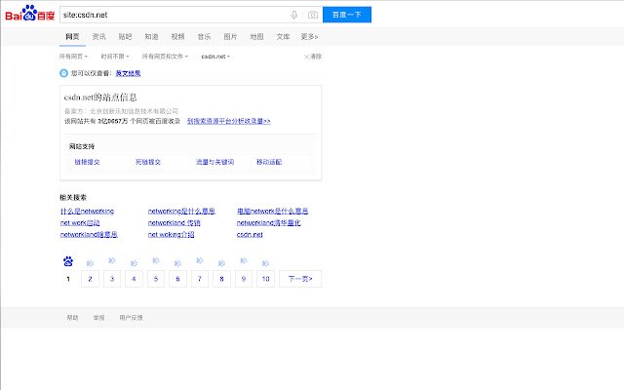Click the Baidu paw icon above page 1
624x390 pixels.
click(x=68, y=261)
